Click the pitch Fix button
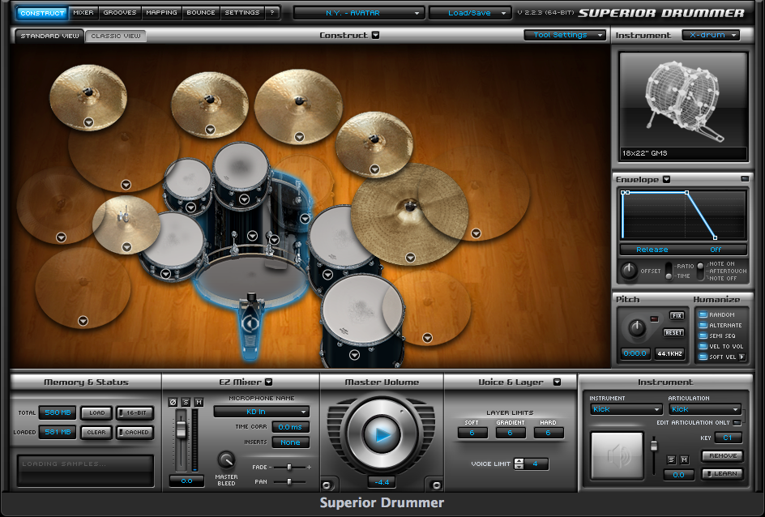The width and height of the screenshot is (765, 517). point(677,315)
